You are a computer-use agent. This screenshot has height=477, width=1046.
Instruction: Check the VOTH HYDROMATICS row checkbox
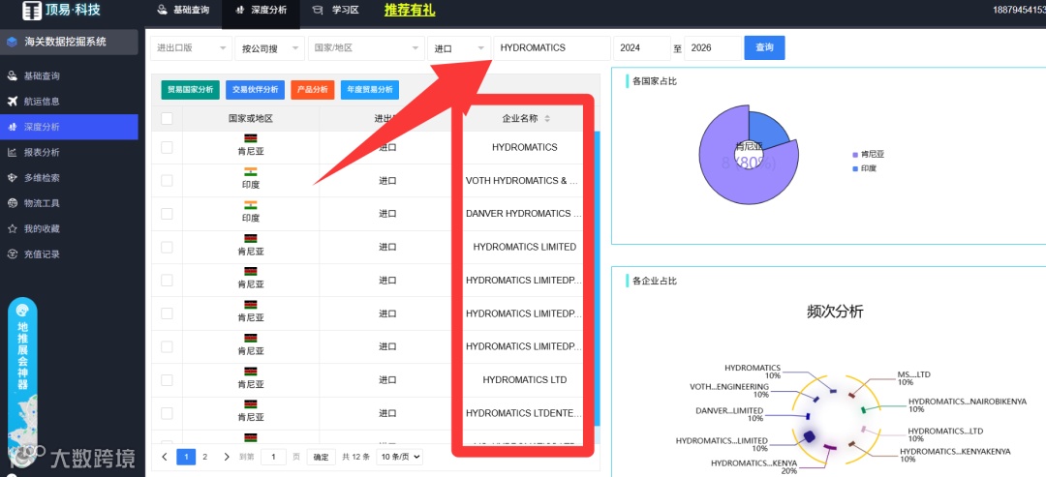[167, 181]
